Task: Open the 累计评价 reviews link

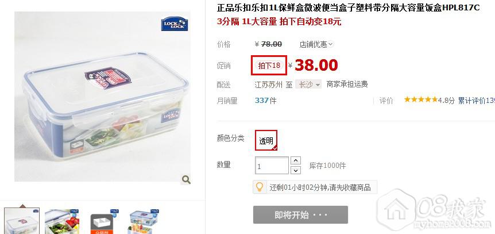Action: coord(477,101)
